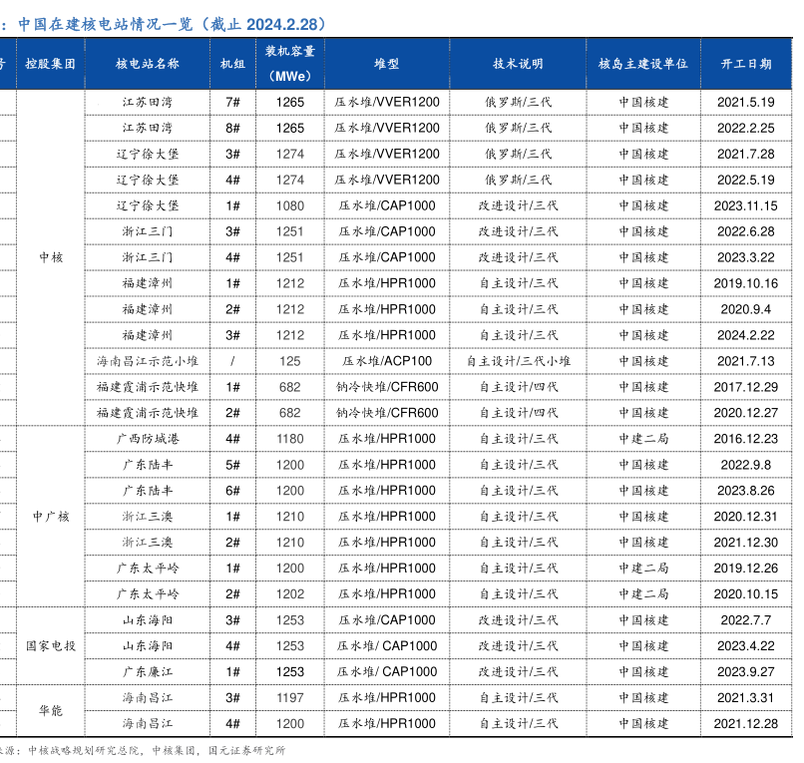Click the 技术说明 column header
The width and height of the screenshot is (804, 763).
point(518,64)
